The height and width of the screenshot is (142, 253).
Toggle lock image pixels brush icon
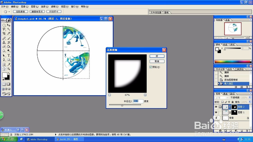(226, 102)
